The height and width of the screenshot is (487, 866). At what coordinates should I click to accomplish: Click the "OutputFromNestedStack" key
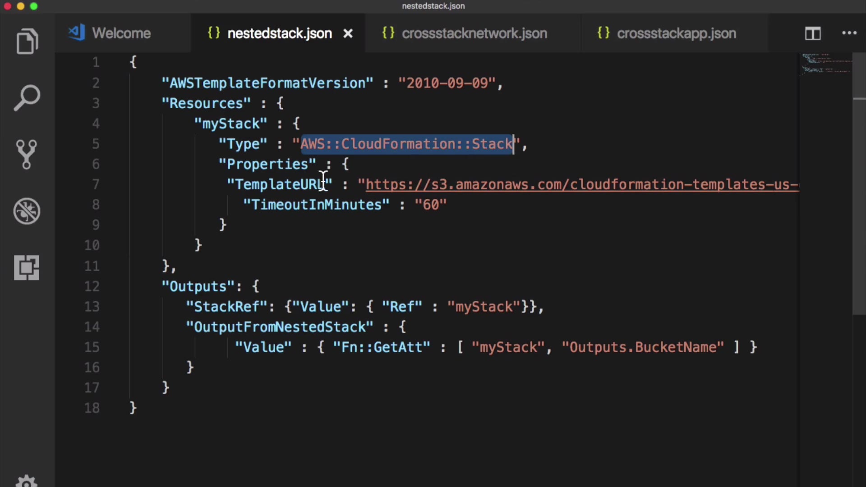click(x=279, y=327)
